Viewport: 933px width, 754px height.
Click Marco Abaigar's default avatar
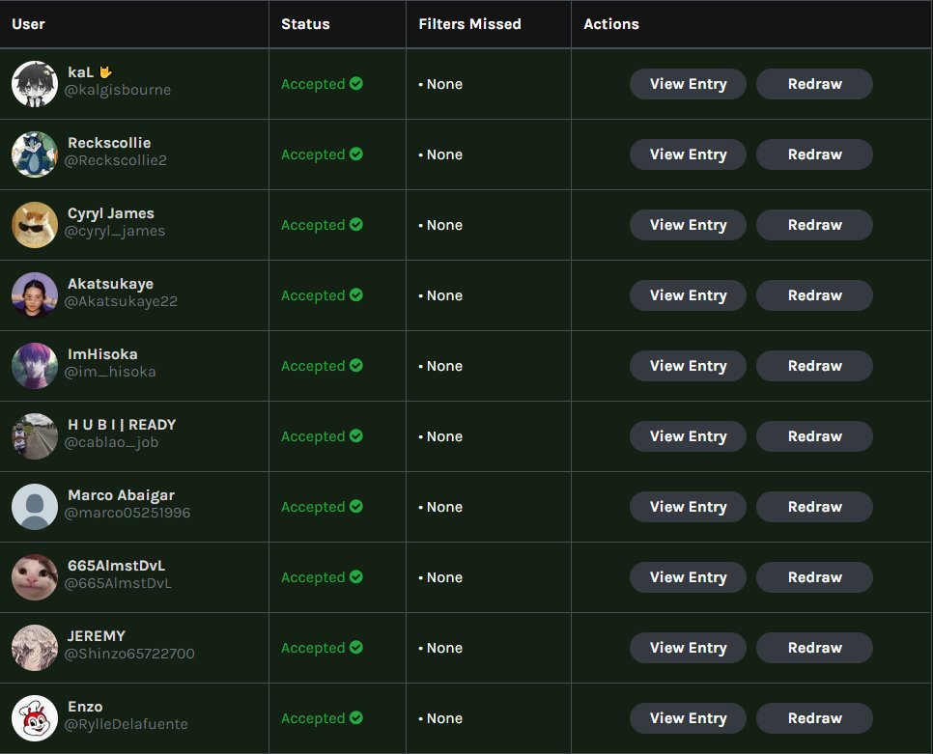point(35,507)
